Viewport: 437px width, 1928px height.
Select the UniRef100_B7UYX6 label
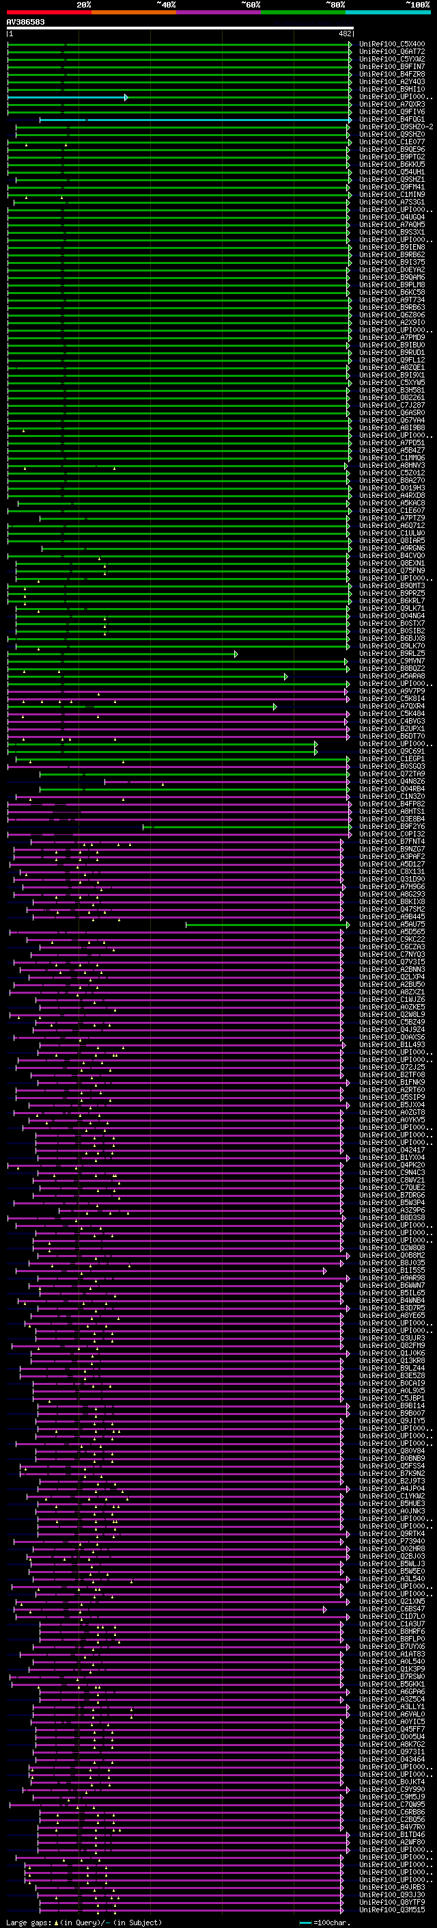point(391,1646)
